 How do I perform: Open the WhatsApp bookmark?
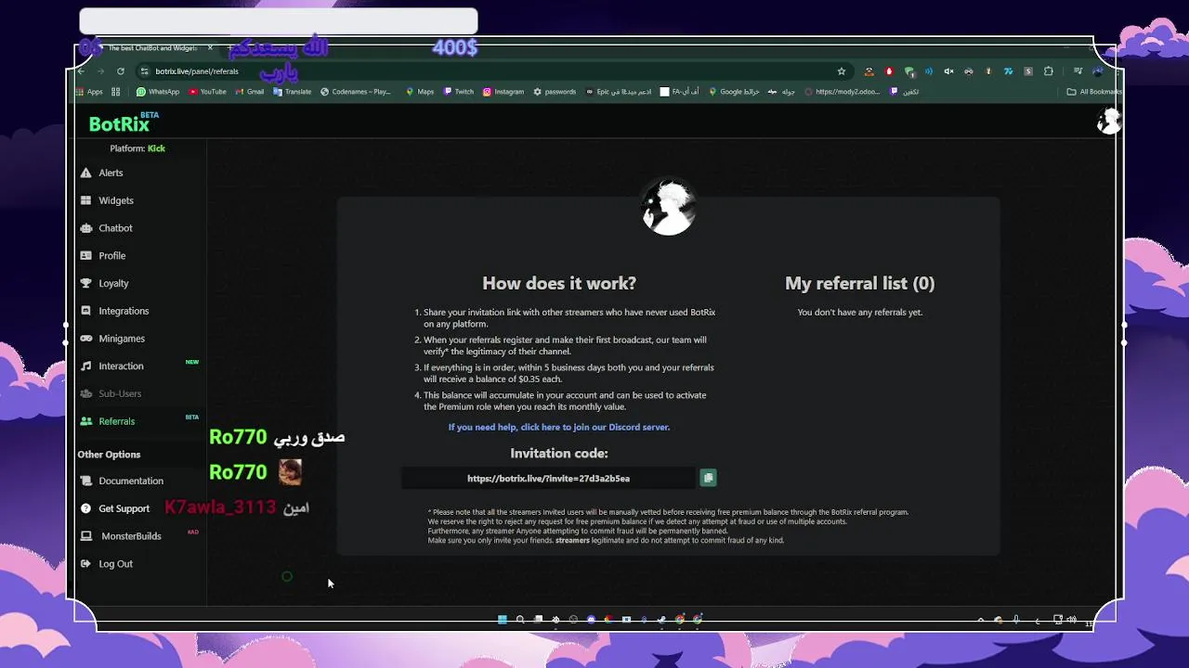tap(158, 92)
